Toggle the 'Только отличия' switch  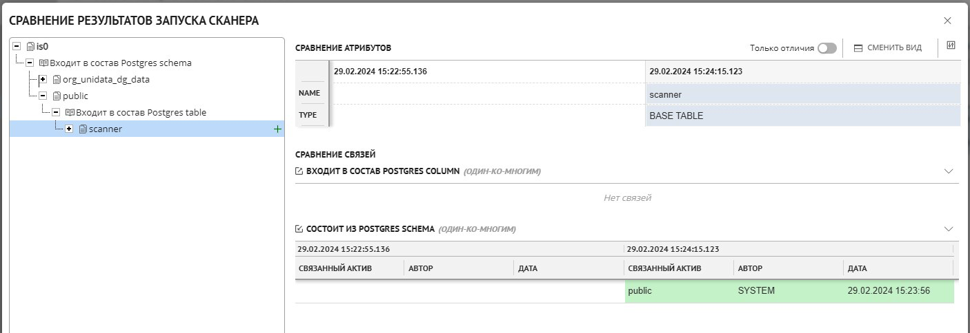coord(827,48)
